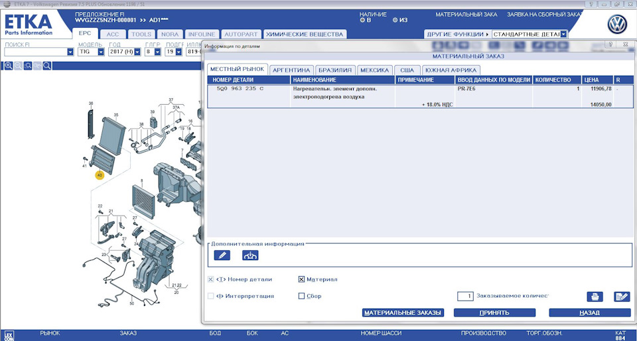
Task: Click the МАТЕРИАЛЬНЫЕ ЗАКАЗЫ button
Action: (x=403, y=312)
